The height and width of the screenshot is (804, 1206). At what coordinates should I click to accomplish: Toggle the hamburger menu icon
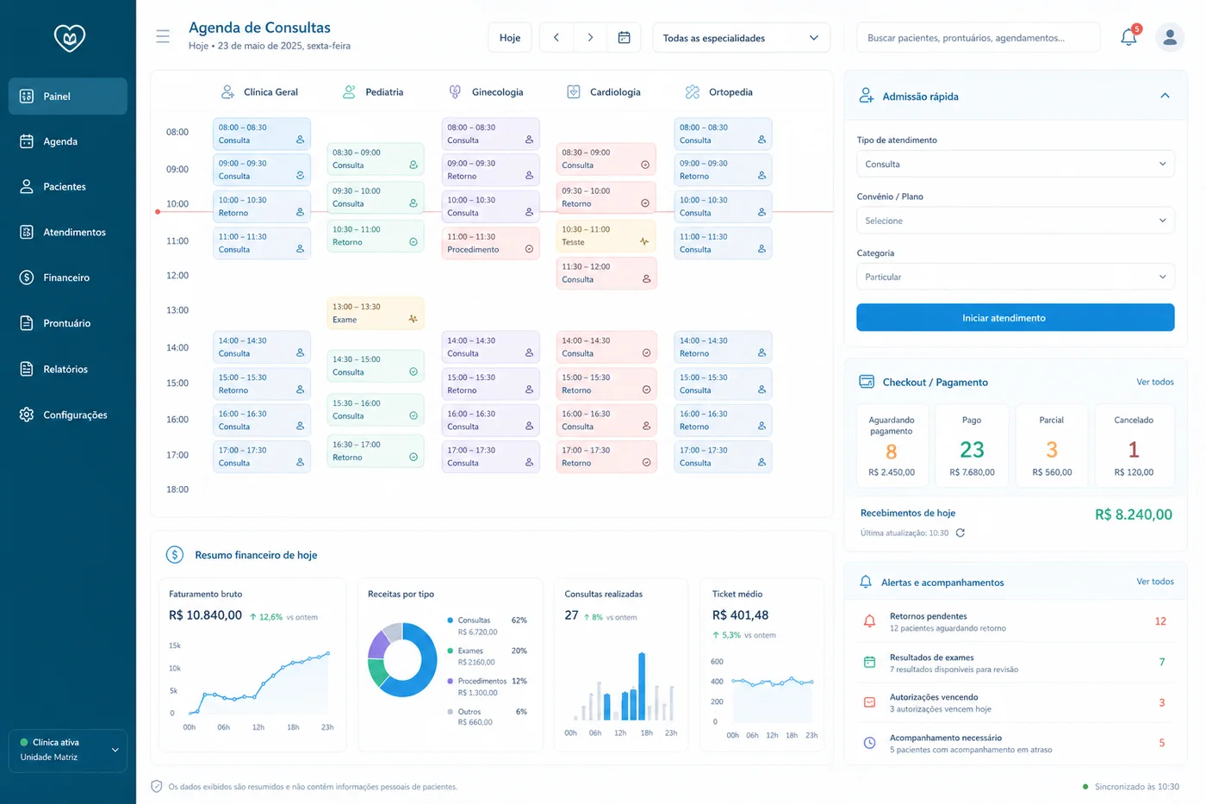[163, 36]
